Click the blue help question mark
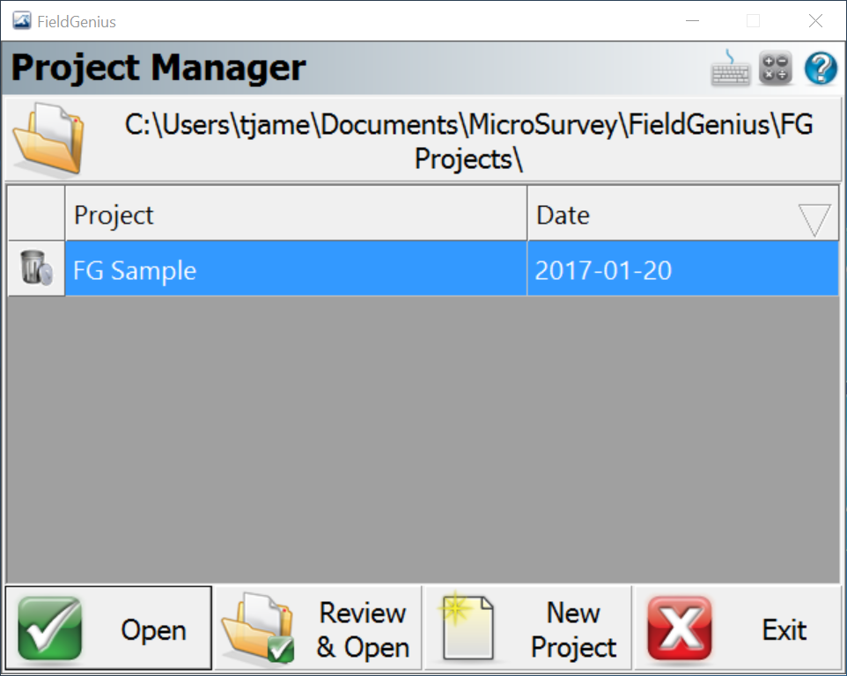Screen dimensions: 847x676 click(821, 68)
